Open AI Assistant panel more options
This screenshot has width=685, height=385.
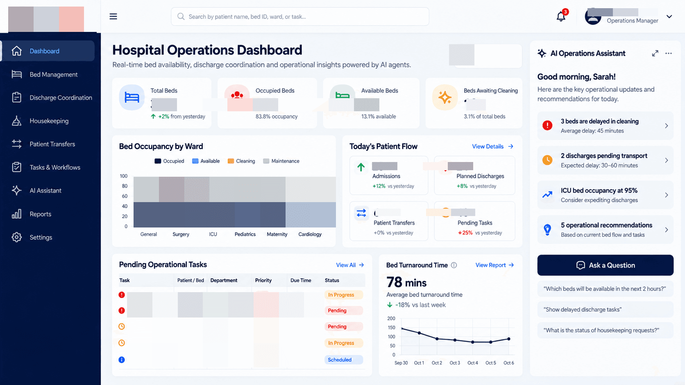click(669, 53)
